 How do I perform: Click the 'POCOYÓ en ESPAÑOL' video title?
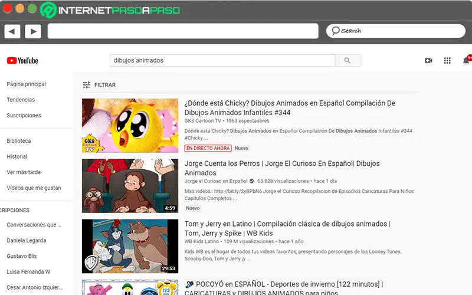[x=284, y=288]
